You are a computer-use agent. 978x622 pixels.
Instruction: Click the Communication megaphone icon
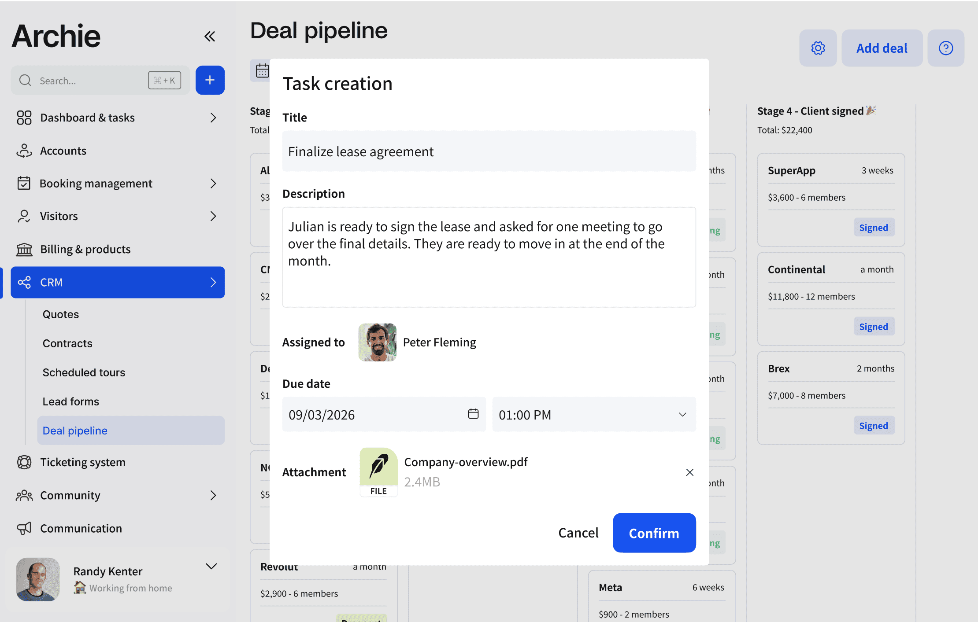[x=25, y=528]
